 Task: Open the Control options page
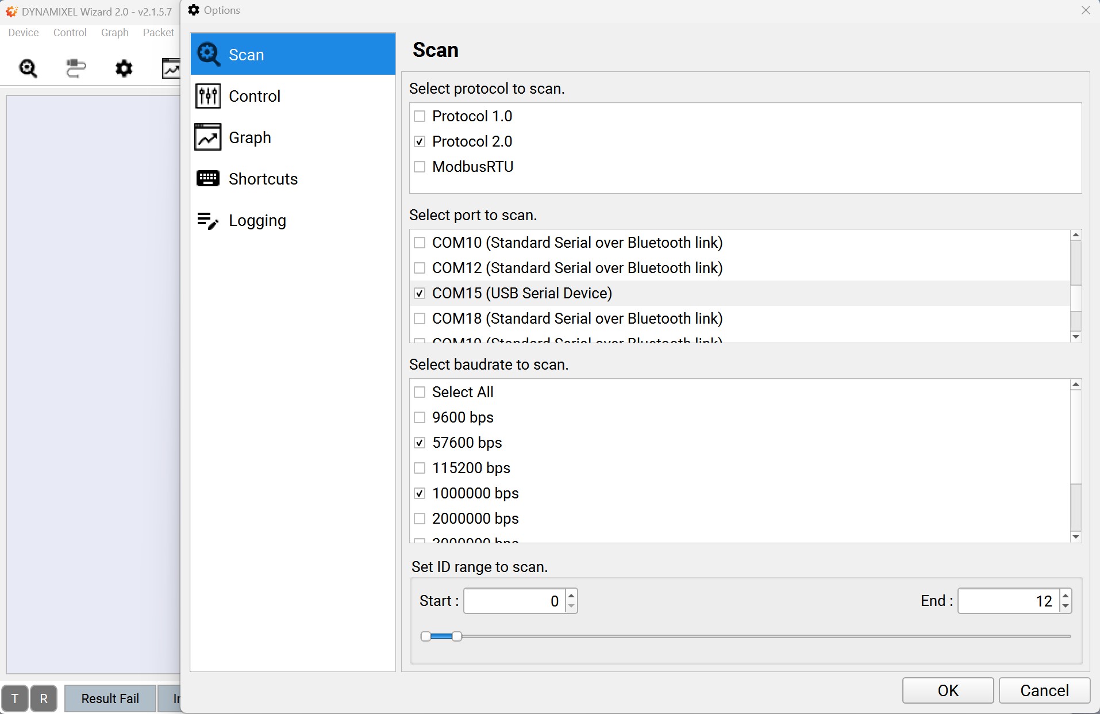[293, 95]
